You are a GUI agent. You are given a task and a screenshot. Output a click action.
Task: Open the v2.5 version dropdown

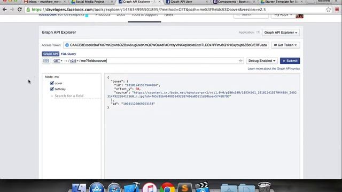tap(74, 61)
